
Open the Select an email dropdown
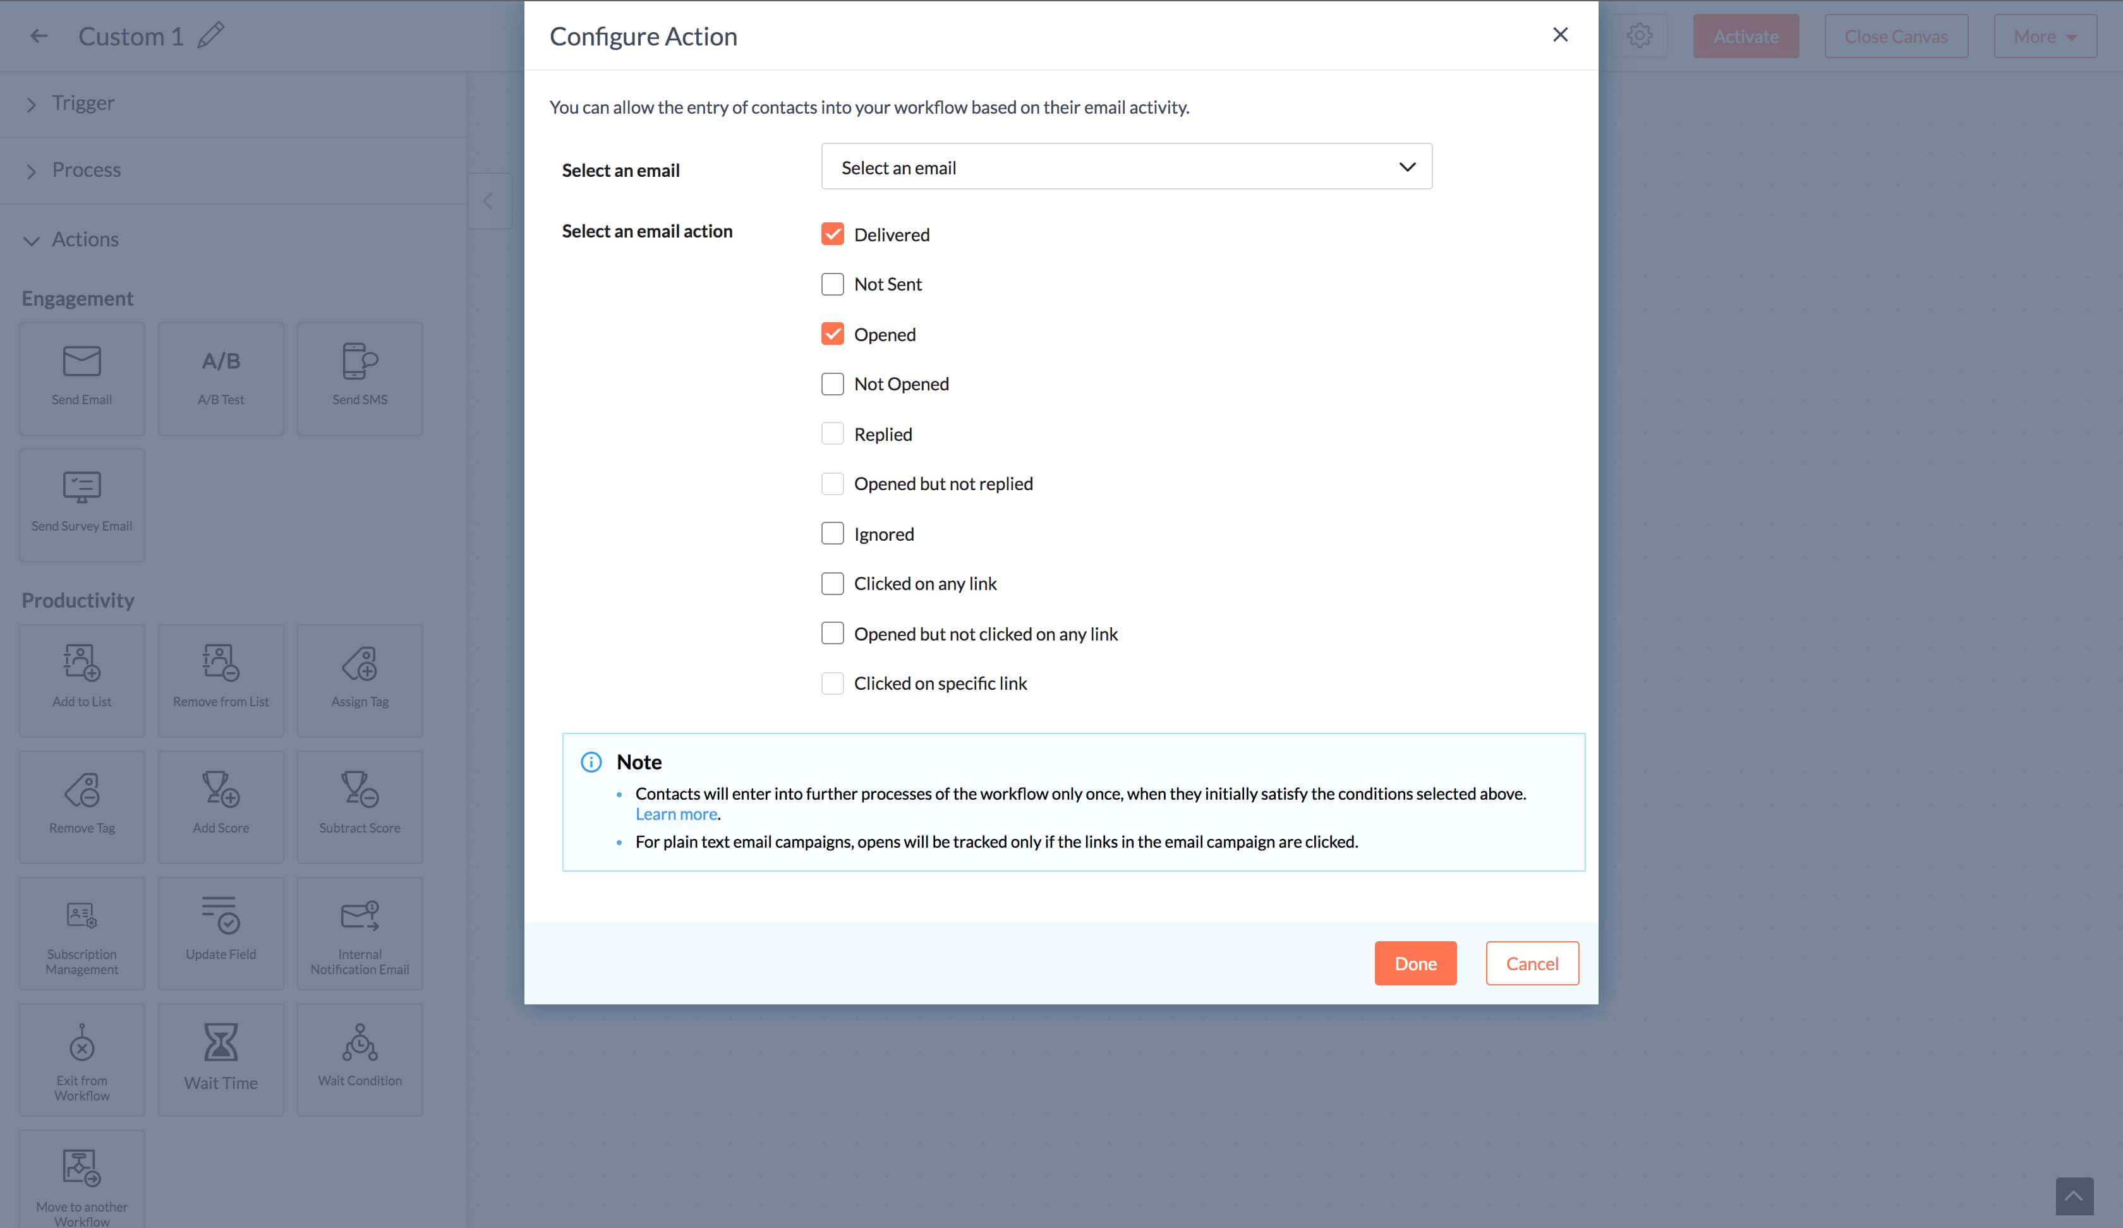[1126, 166]
